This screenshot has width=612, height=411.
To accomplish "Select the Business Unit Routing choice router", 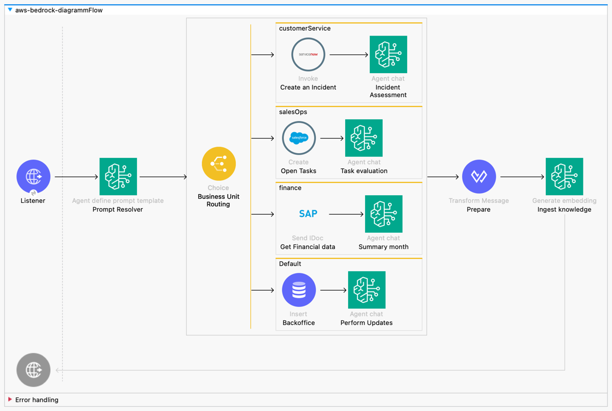I will pos(219,164).
